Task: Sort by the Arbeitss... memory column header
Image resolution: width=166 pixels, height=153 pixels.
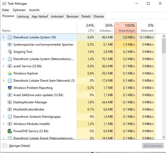Action: pos(105,28)
